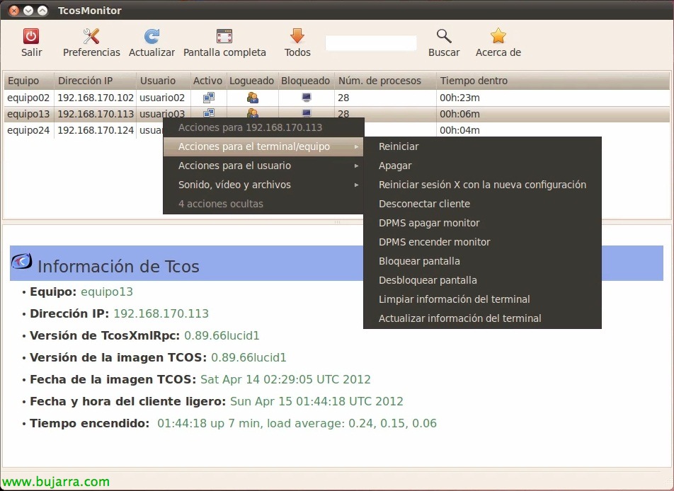Viewport: 674px width, 491px height.
Task: Click the Buscar magnifier icon
Action: pyautogui.click(x=444, y=36)
